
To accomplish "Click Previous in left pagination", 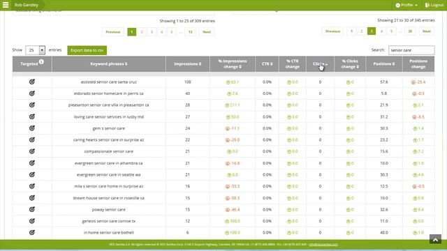I will click(113, 32).
